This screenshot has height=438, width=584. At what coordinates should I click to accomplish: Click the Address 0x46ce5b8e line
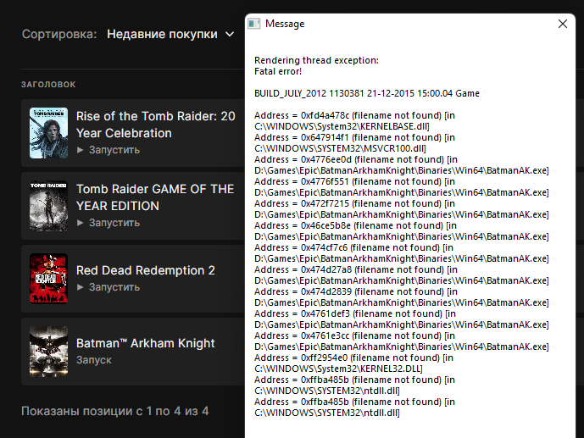tap(356, 225)
